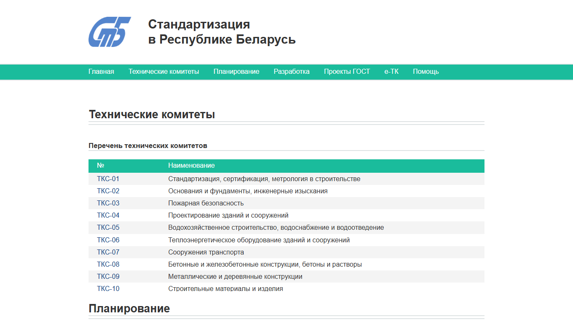This screenshot has height=322, width=573.
Task: Select Проекты ГОСТ menu item
Action: pyautogui.click(x=347, y=71)
